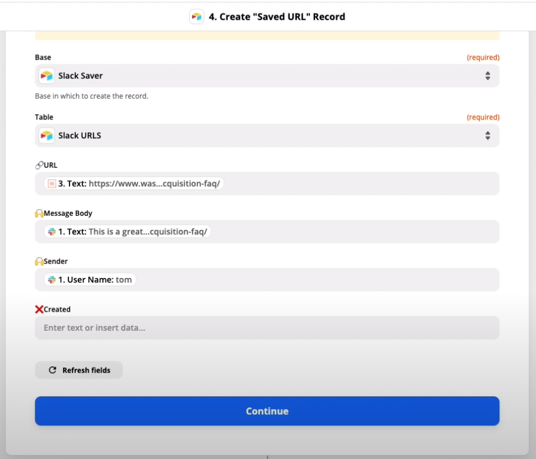Image resolution: width=536 pixels, height=459 pixels.
Task: Click the step title 'Create Saved URL Record'
Action: [277, 16]
